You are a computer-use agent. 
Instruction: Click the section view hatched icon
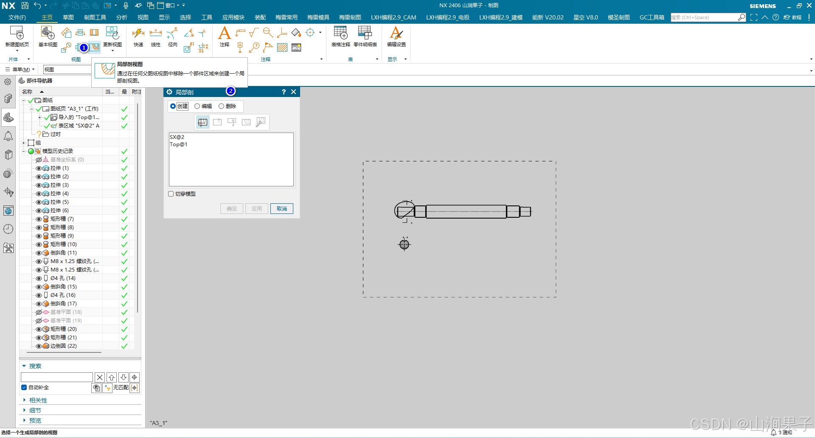[94, 33]
